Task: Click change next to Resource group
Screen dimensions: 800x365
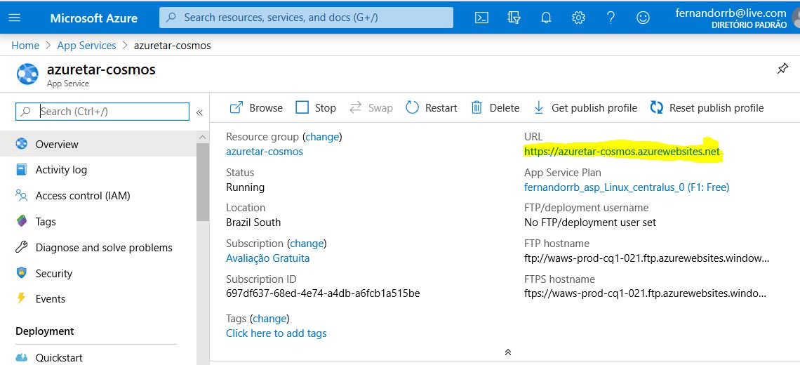Action: click(x=322, y=137)
